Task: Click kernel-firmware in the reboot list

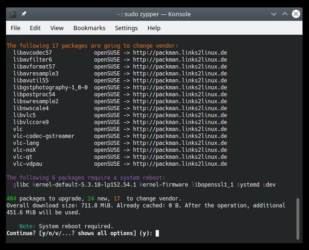Action: [x=164, y=185]
